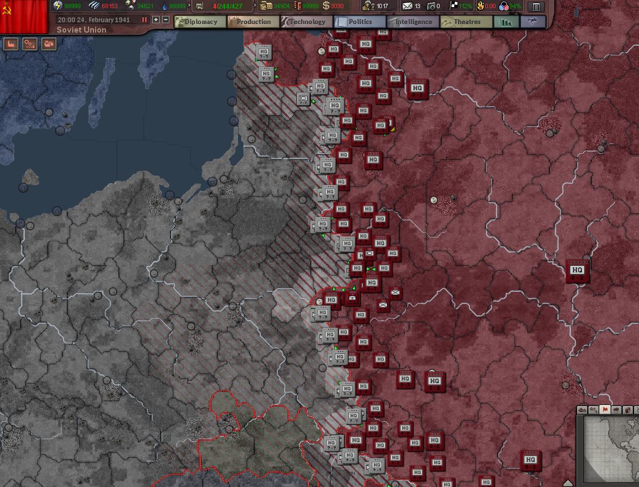
Task: Go to the Theatres tab
Action: click(462, 22)
